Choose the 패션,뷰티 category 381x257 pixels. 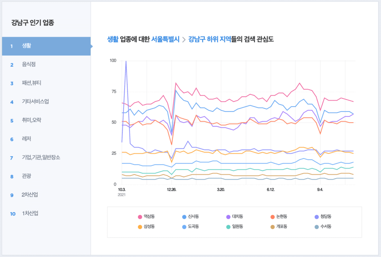pos(46,83)
